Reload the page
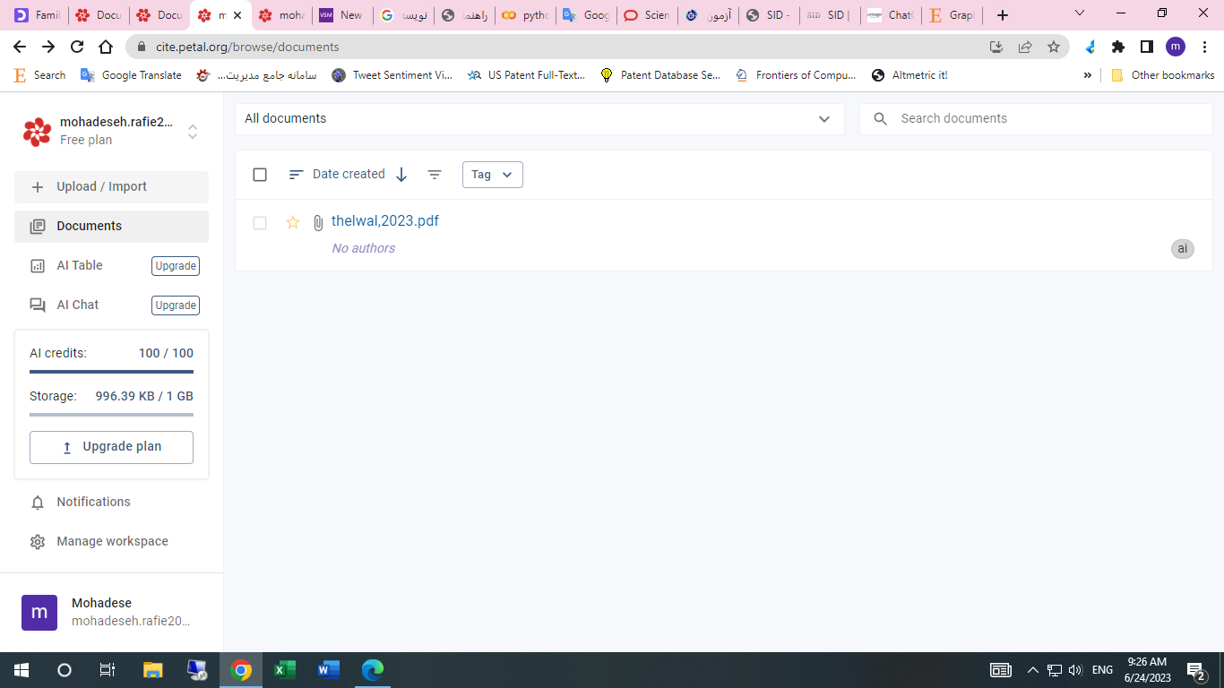 (x=77, y=47)
